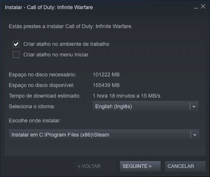The width and height of the screenshot is (210, 177).
Task: Select the 101222 MB required space value
Action: (106, 75)
